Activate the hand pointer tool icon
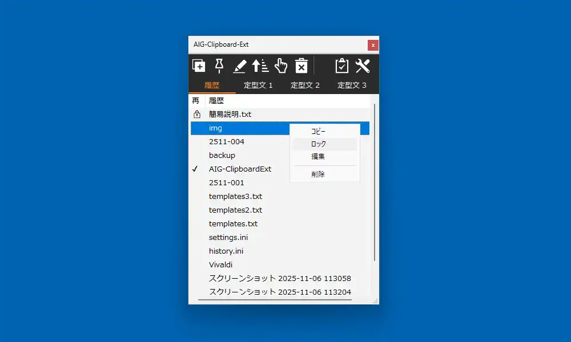The image size is (571, 342). click(x=281, y=66)
